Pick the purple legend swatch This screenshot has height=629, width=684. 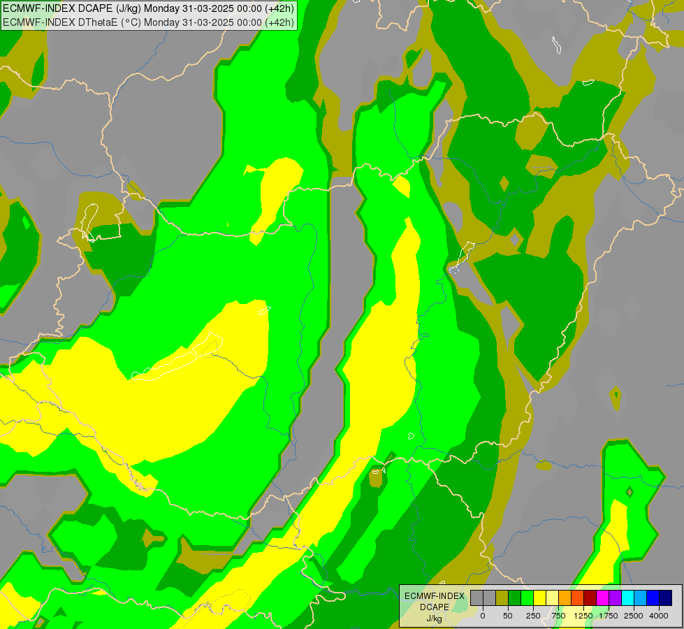(x=616, y=598)
